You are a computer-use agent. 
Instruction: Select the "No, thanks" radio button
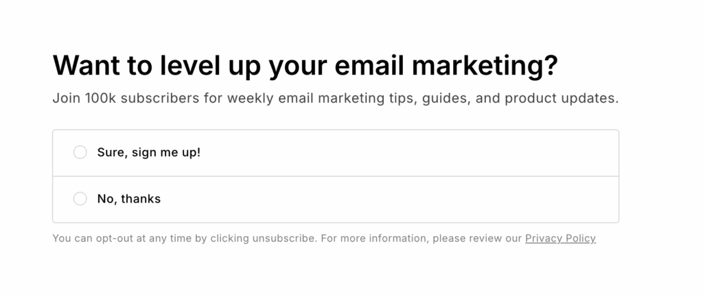[80, 199]
